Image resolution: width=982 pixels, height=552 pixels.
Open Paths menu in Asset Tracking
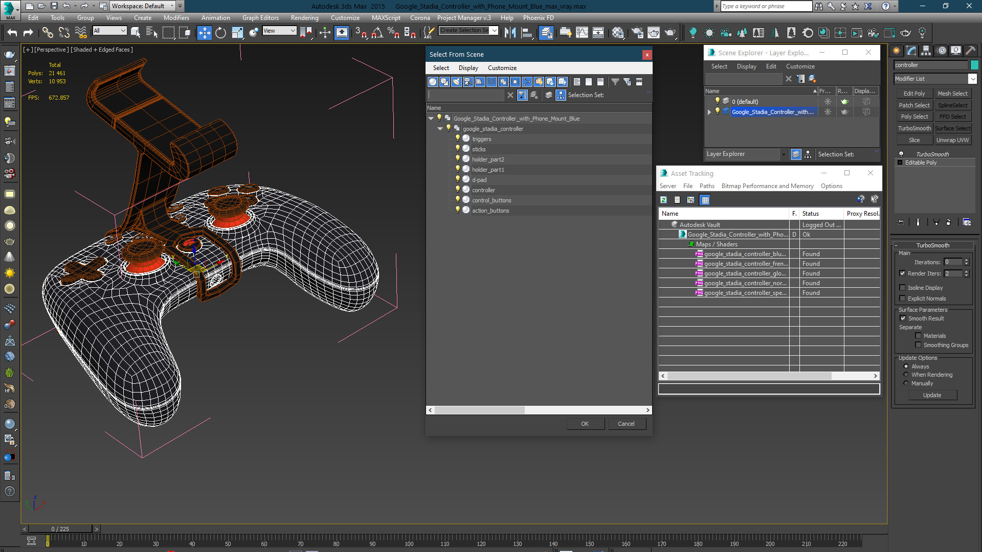click(x=707, y=186)
